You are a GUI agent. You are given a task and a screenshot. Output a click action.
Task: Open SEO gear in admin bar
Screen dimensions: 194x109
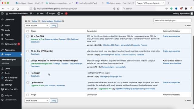[59, 14]
